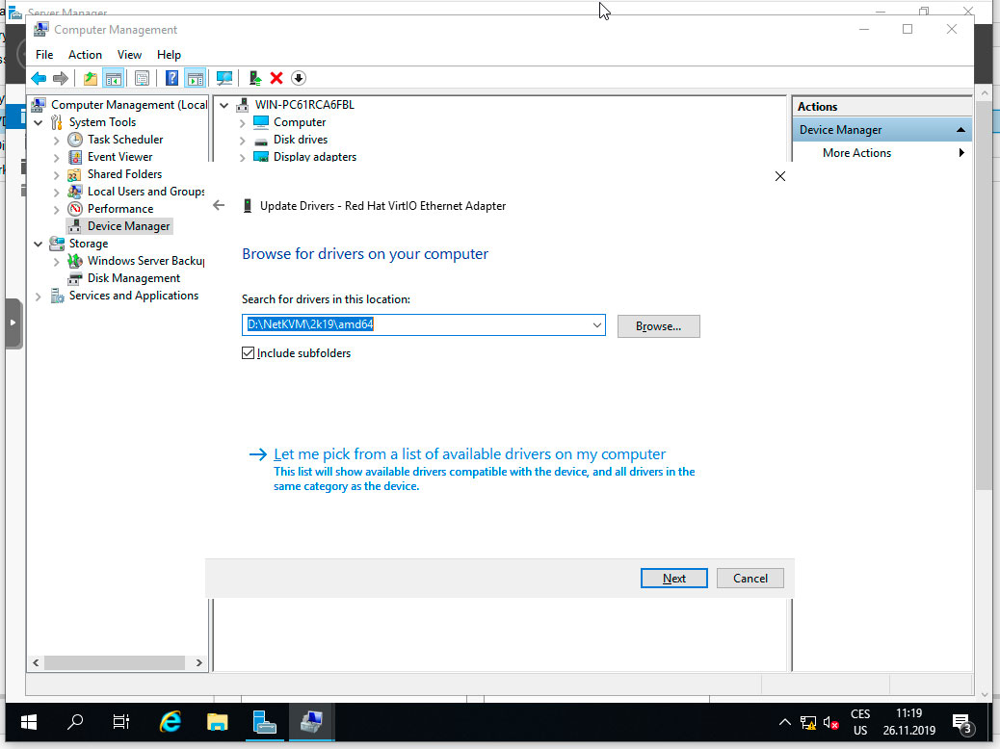Expand the Services and Applications node
This screenshot has height=749, width=1000.
[x=39, y=296]
